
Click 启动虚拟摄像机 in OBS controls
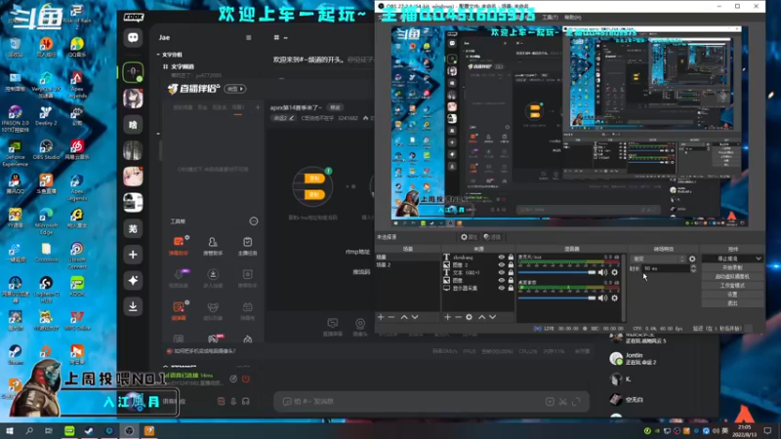[x=732, y=277]
